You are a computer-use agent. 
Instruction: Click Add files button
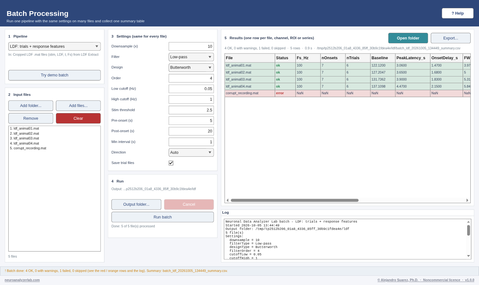point(78,106)
